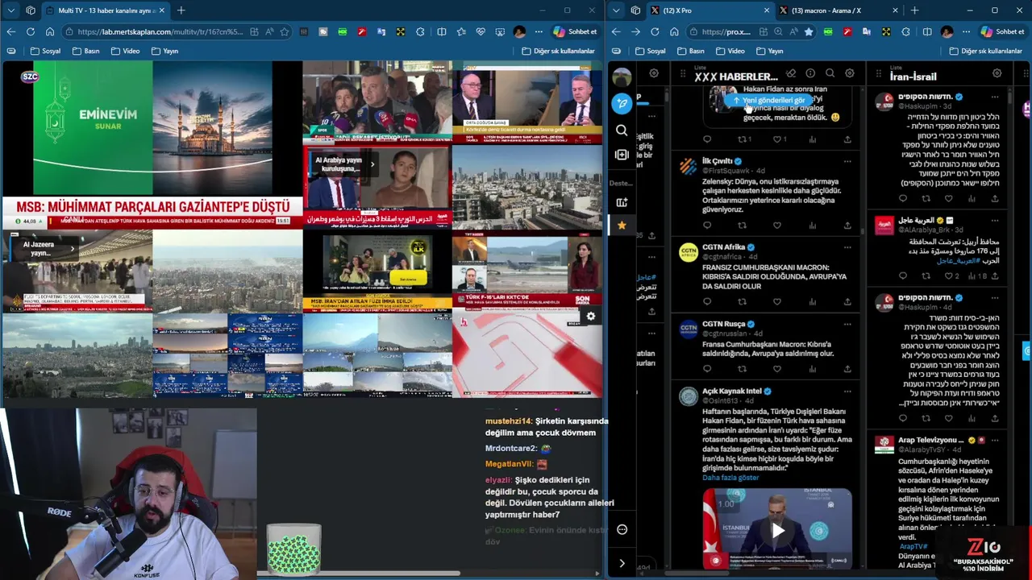Open the add deck icon above the star
The width and height of the screenshot is (1032, 580).
[x=622, y=203]
